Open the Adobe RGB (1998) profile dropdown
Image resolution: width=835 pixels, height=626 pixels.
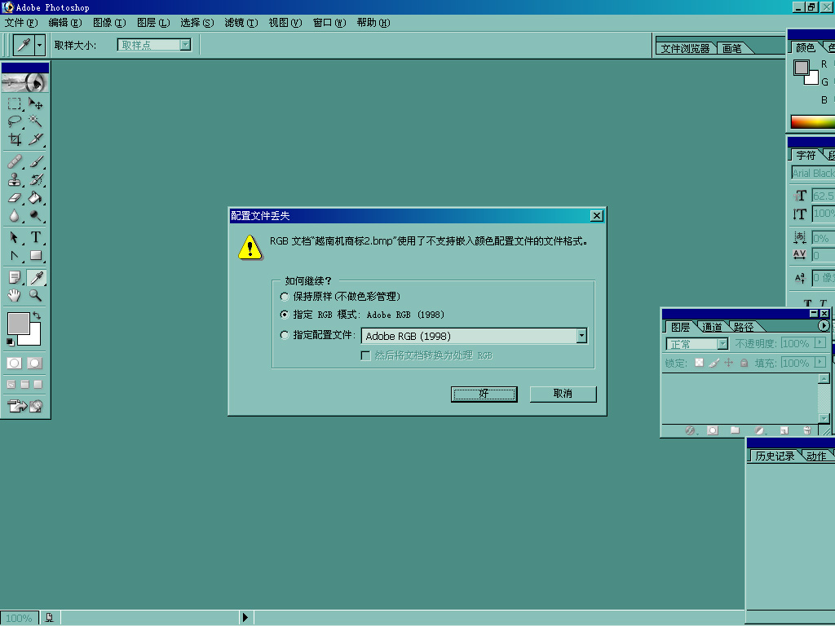[x=581, y=335]
